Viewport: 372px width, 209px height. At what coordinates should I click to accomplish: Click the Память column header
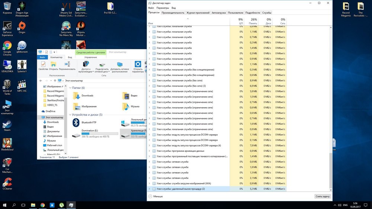click(x=253, y=23)
